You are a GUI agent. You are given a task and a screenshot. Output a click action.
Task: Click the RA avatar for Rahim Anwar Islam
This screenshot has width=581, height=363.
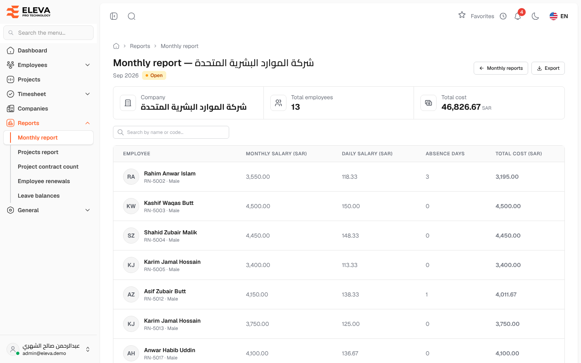pyautogui.click(x=131, y=177)
